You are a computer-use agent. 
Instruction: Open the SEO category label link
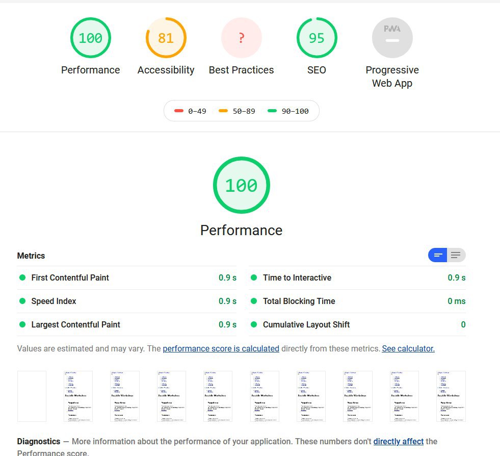pos(317,70)
